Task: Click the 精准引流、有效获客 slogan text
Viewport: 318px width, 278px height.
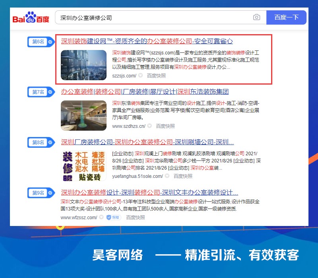Action: pyautogui.click(x=242, y=255)
